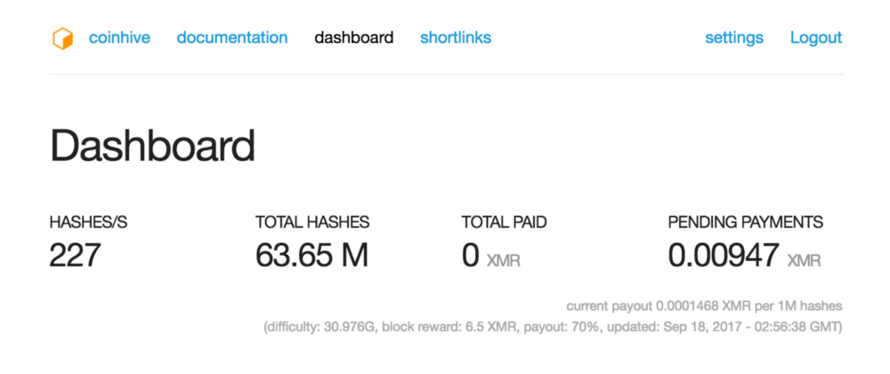Click the Dashboard page heading
The width and height of the screenshot is (890, 374).
click(153, 147)
